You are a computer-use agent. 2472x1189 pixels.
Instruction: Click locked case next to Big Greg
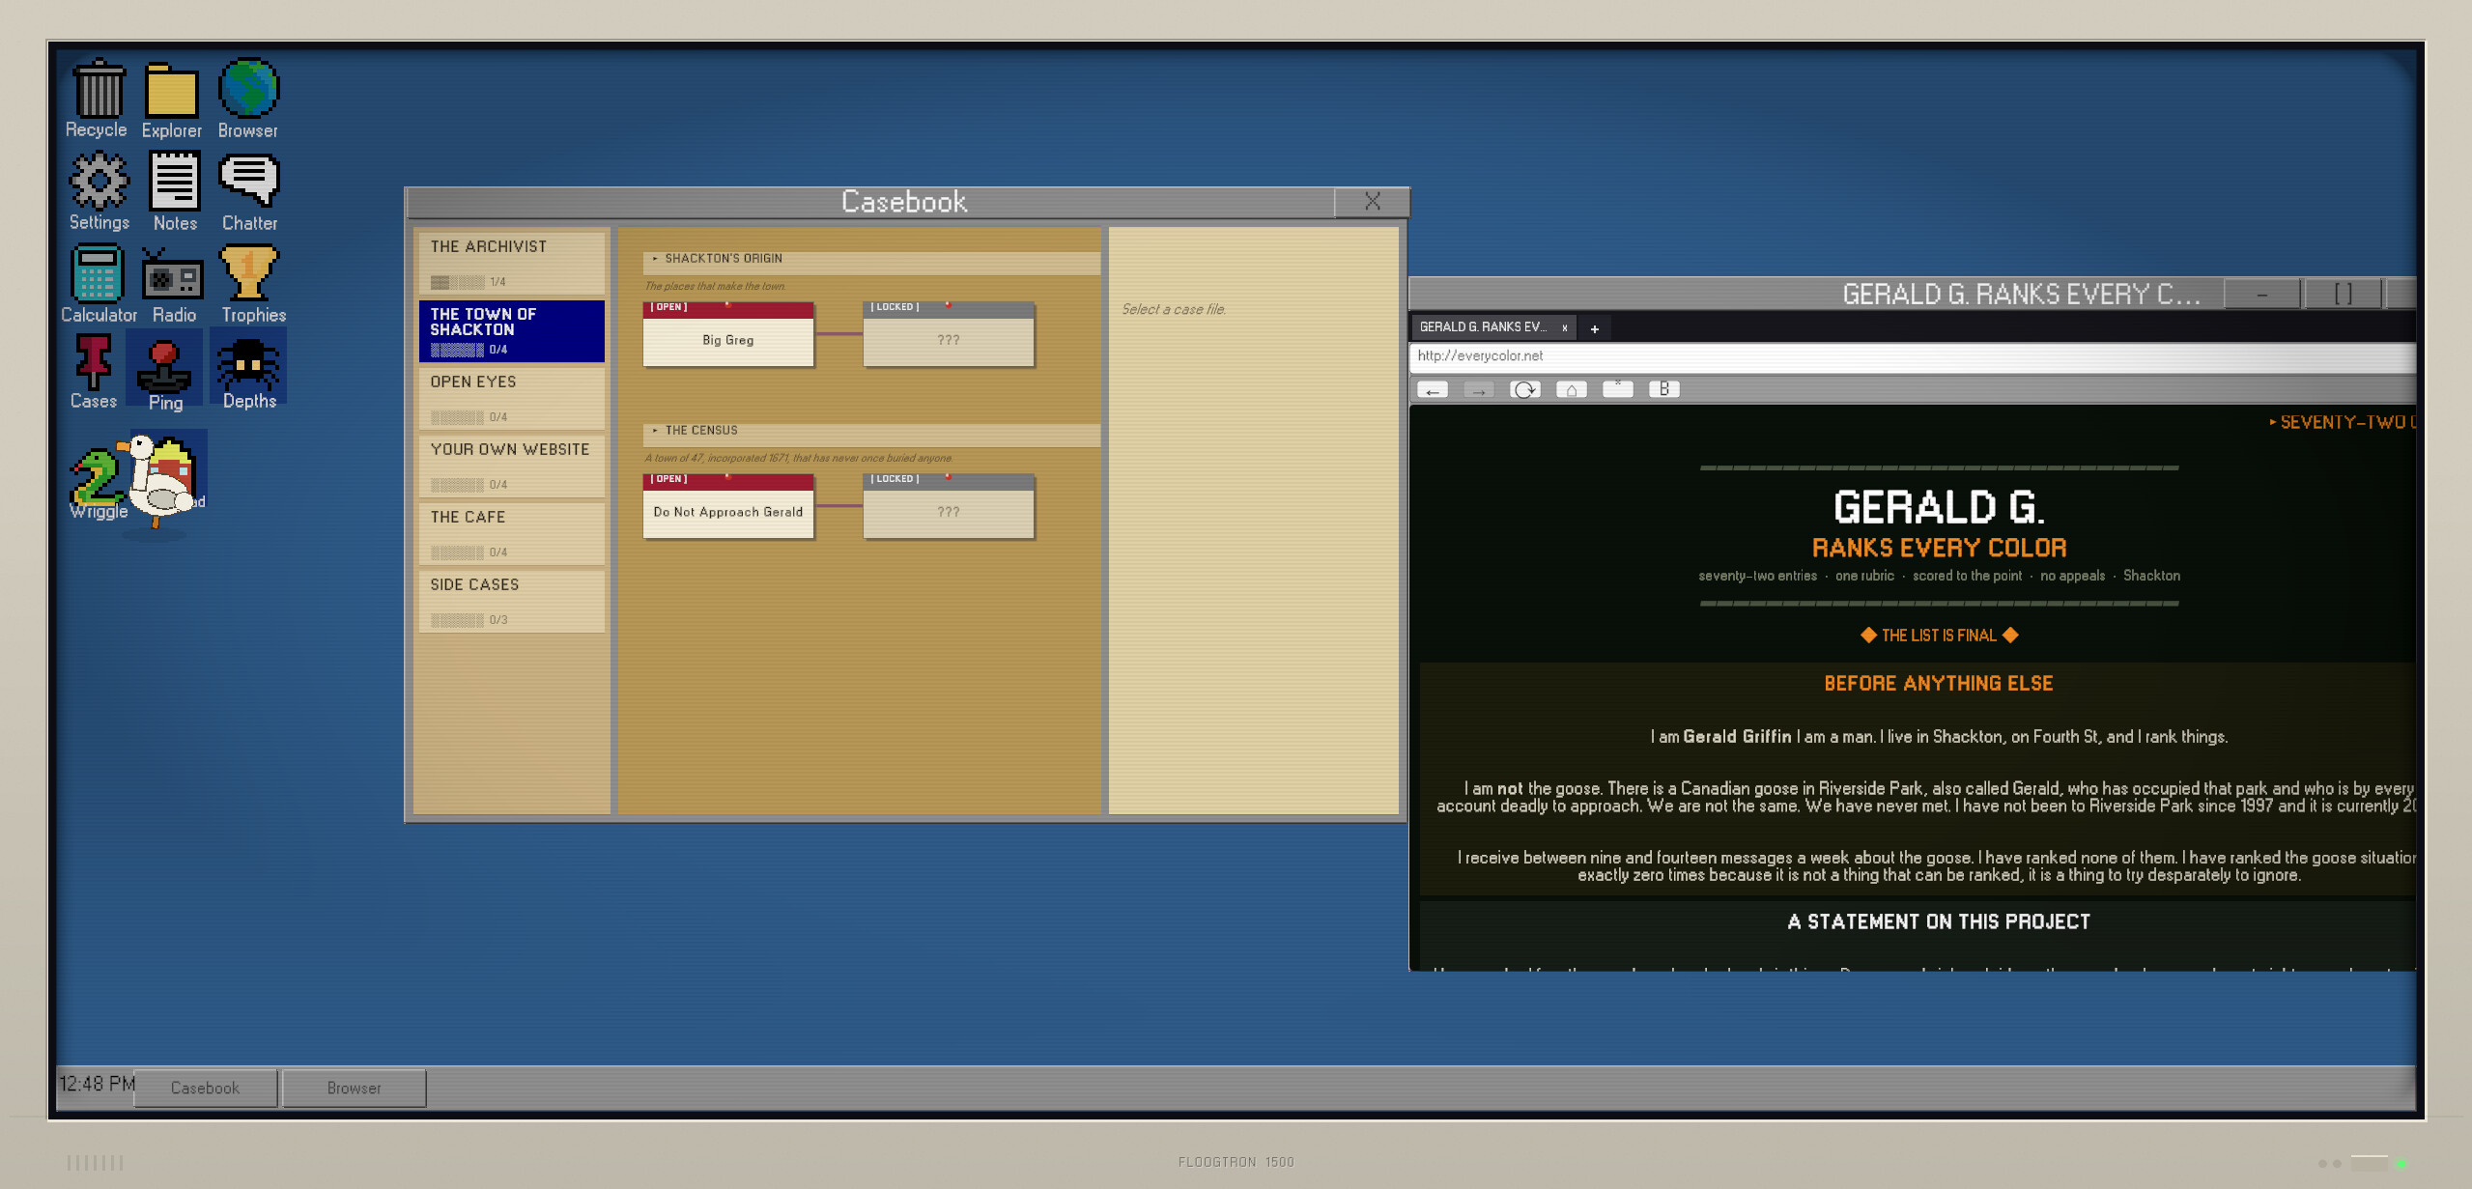pos(949,333)
